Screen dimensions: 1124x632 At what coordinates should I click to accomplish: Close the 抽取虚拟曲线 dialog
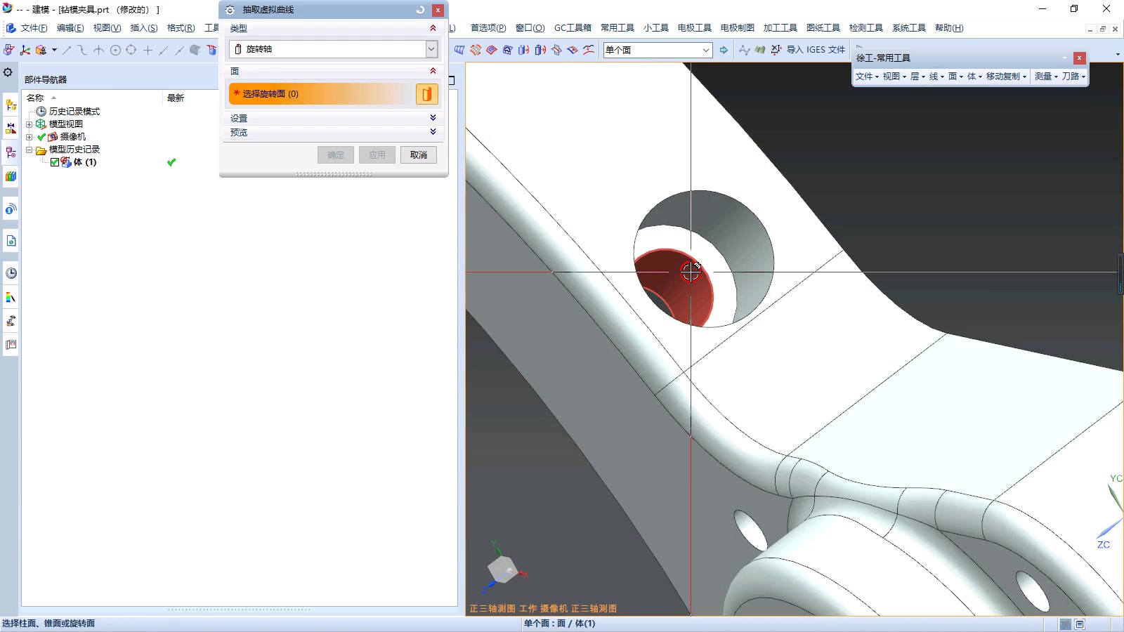click(438, 10)
